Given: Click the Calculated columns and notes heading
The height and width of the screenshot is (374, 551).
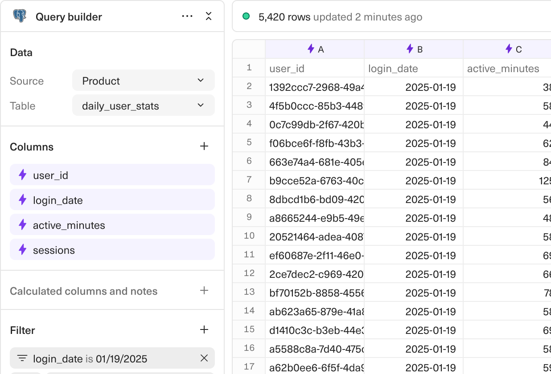Looking at the screenshot, I should tap(84, 291).
